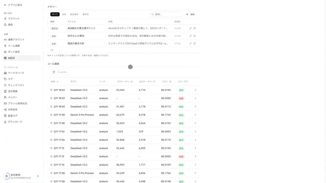Sort call history by 日時 column

tap(55, 81)
